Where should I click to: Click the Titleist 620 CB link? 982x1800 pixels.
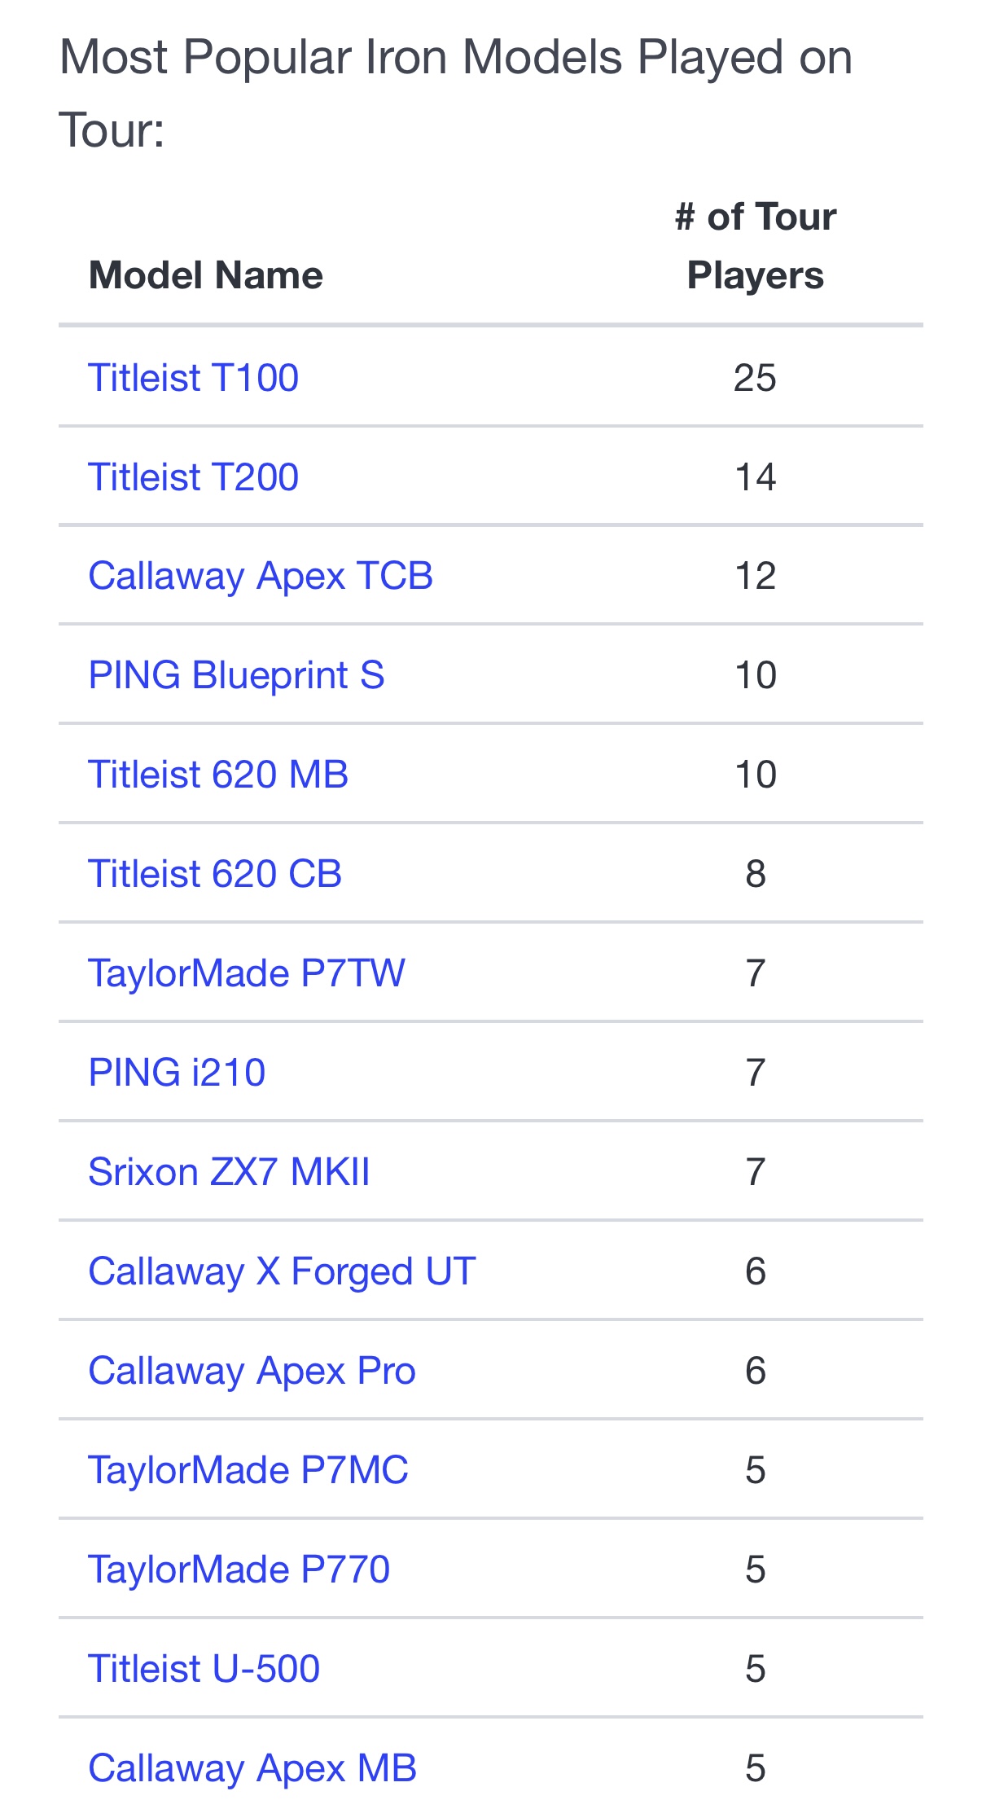click(214, 874)
